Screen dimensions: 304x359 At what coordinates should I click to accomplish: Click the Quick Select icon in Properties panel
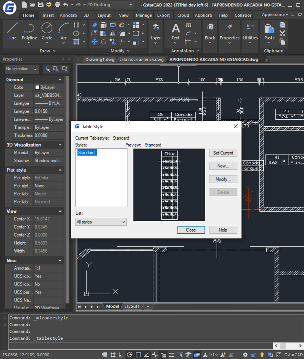click(65, 69)
